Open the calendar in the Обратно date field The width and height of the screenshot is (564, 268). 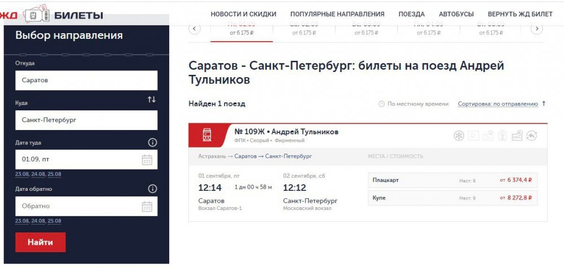pyautogui.click(x=147, y=207)
